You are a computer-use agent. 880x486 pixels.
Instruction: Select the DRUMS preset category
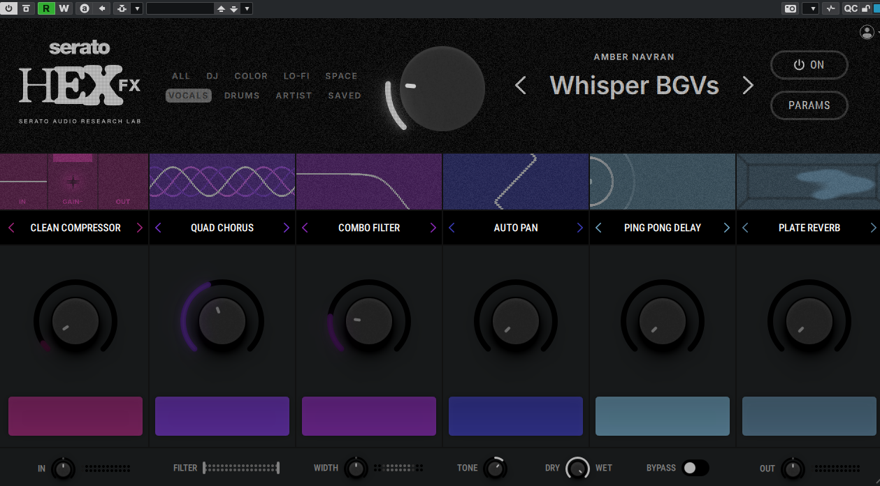(x=242, y=96)
